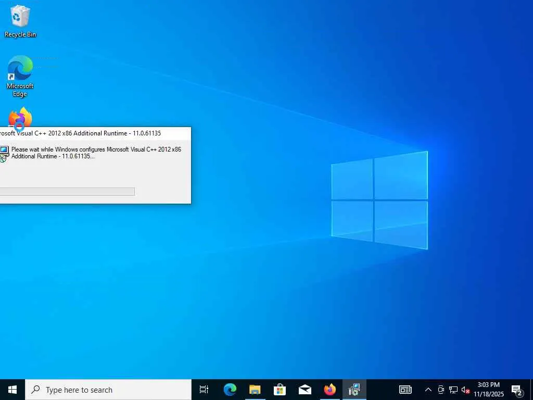Click the installer computer icon in dialog

4,154
